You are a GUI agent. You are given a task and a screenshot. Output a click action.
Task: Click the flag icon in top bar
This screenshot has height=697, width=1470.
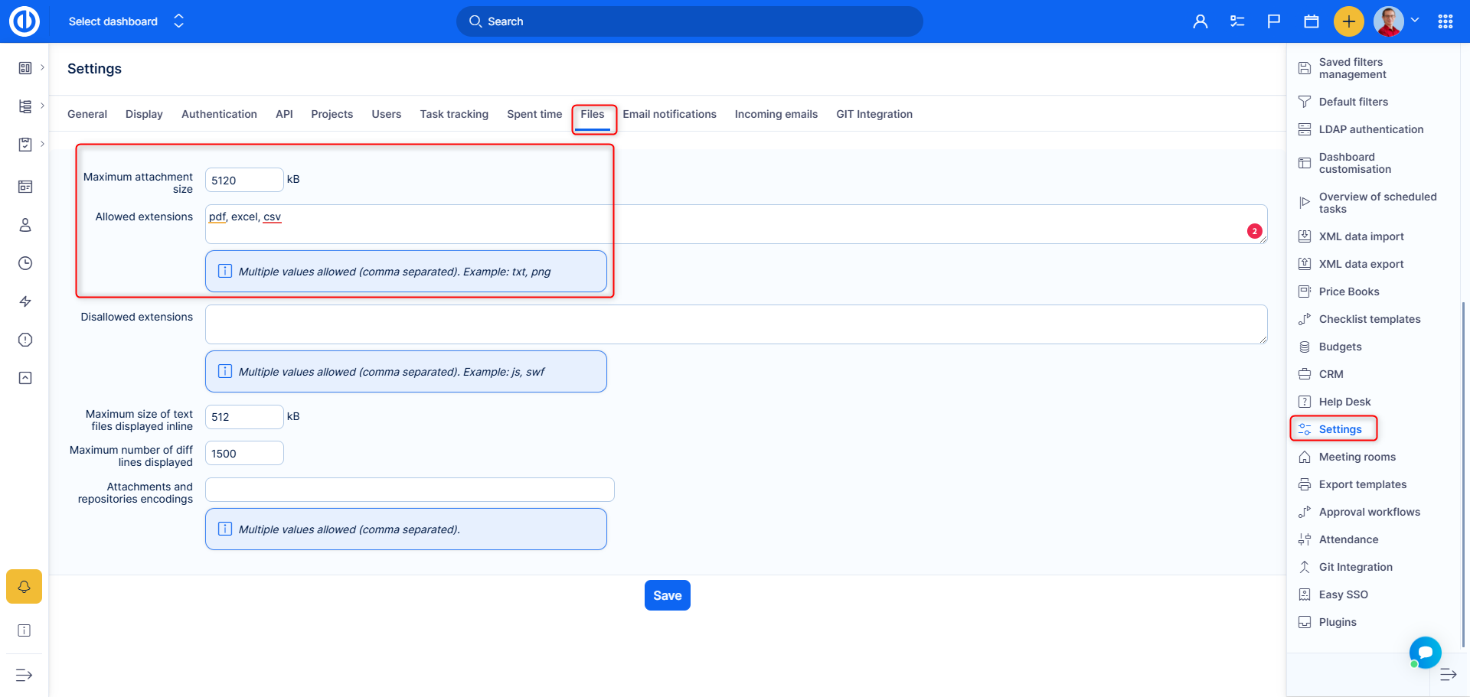1274,21
